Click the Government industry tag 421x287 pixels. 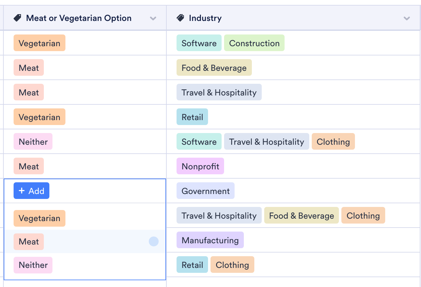click(206, 191)
